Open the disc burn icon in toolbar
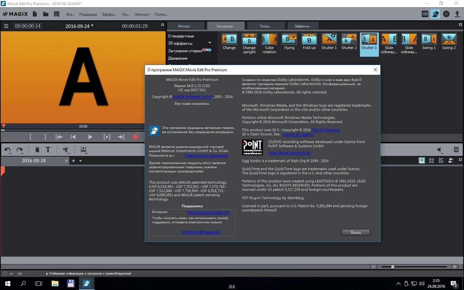This screenshot has height=290, width=464. [446, 14]
